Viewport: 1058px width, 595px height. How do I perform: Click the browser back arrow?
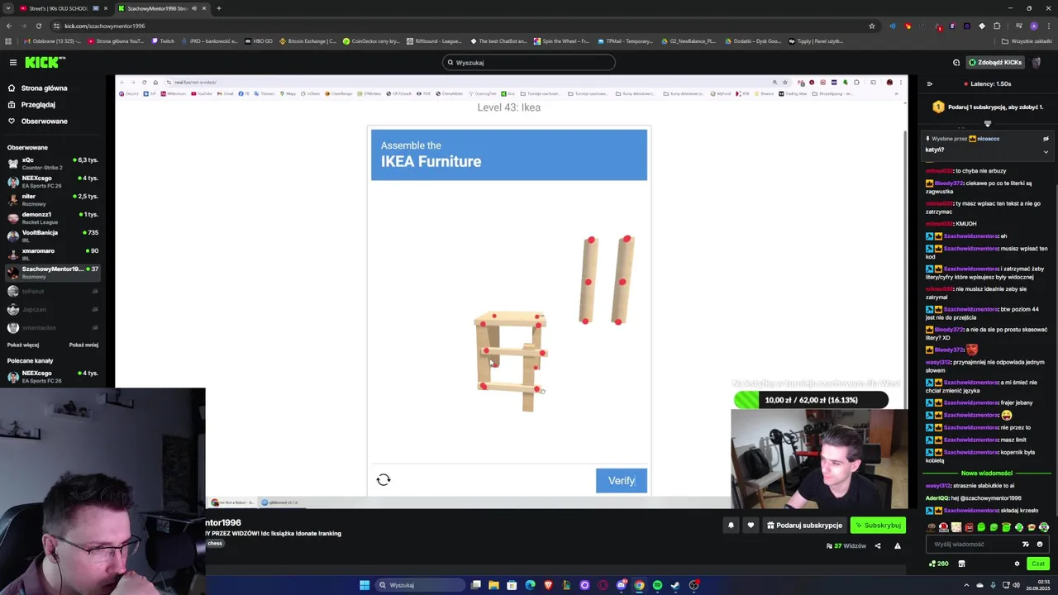click(8, 26)
